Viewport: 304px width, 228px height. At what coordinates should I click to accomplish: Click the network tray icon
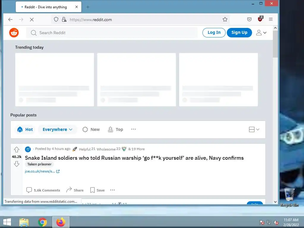[269, 222]
